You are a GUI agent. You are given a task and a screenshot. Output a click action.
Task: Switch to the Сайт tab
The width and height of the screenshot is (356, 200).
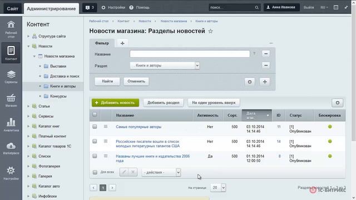point(12,9)
